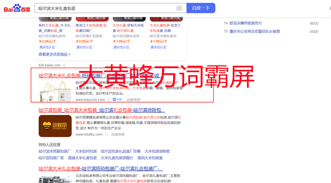Click 真实性认证 badge under 哈尔滨洪源包装 third card

121,47
